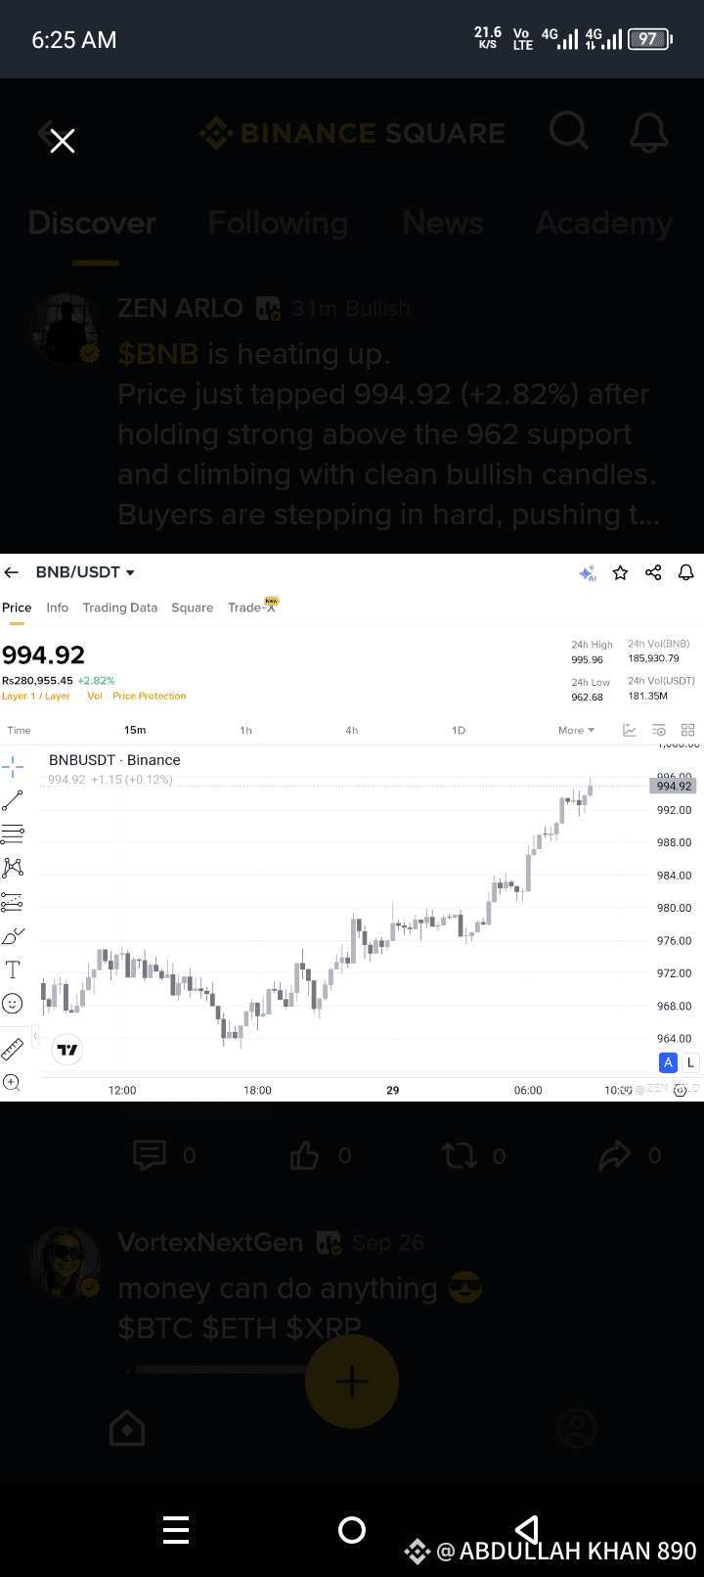704x1577 pixels.
Task: Close the image viewer with the X
Action: 63,142
